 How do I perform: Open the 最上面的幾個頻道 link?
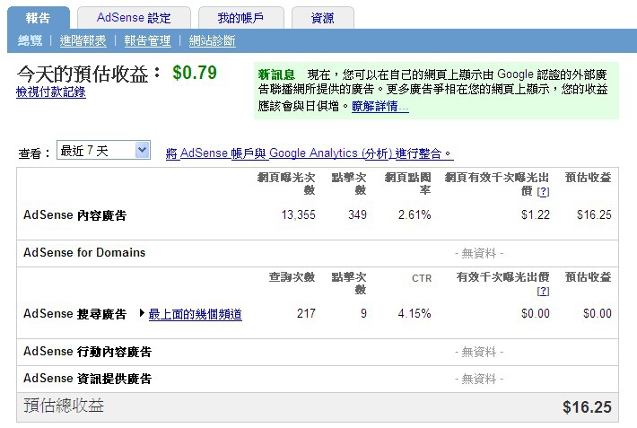tap(195, 314)
